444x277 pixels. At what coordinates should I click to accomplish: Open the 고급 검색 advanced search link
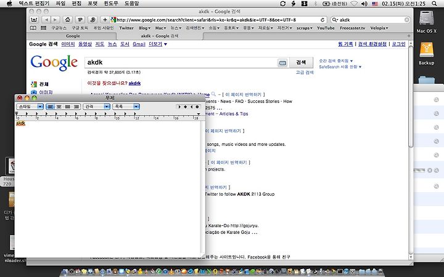click(x=305, y=73)
